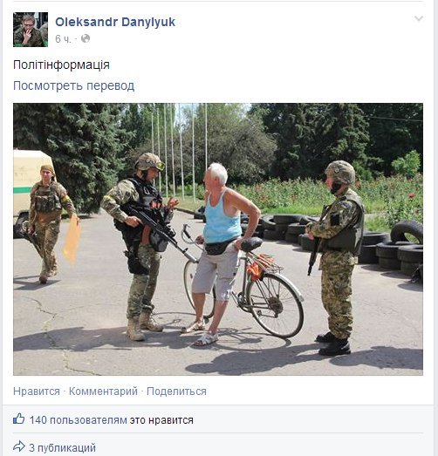Click the public globe privacy icon
Viewport: 438px width, 456px height.
pos(86,38)
